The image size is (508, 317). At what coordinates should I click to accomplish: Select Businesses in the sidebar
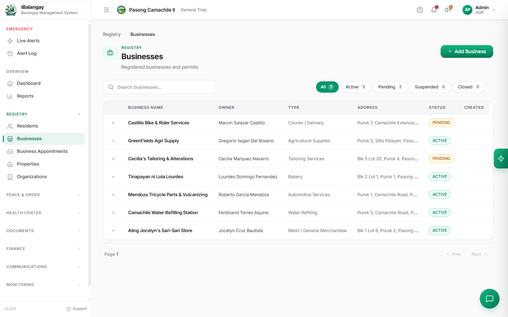point(44,139)
